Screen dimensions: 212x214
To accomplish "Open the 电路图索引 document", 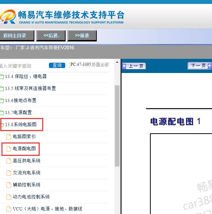I will coord(24,136).
